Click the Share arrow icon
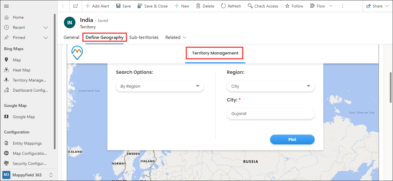 [369, 6]
